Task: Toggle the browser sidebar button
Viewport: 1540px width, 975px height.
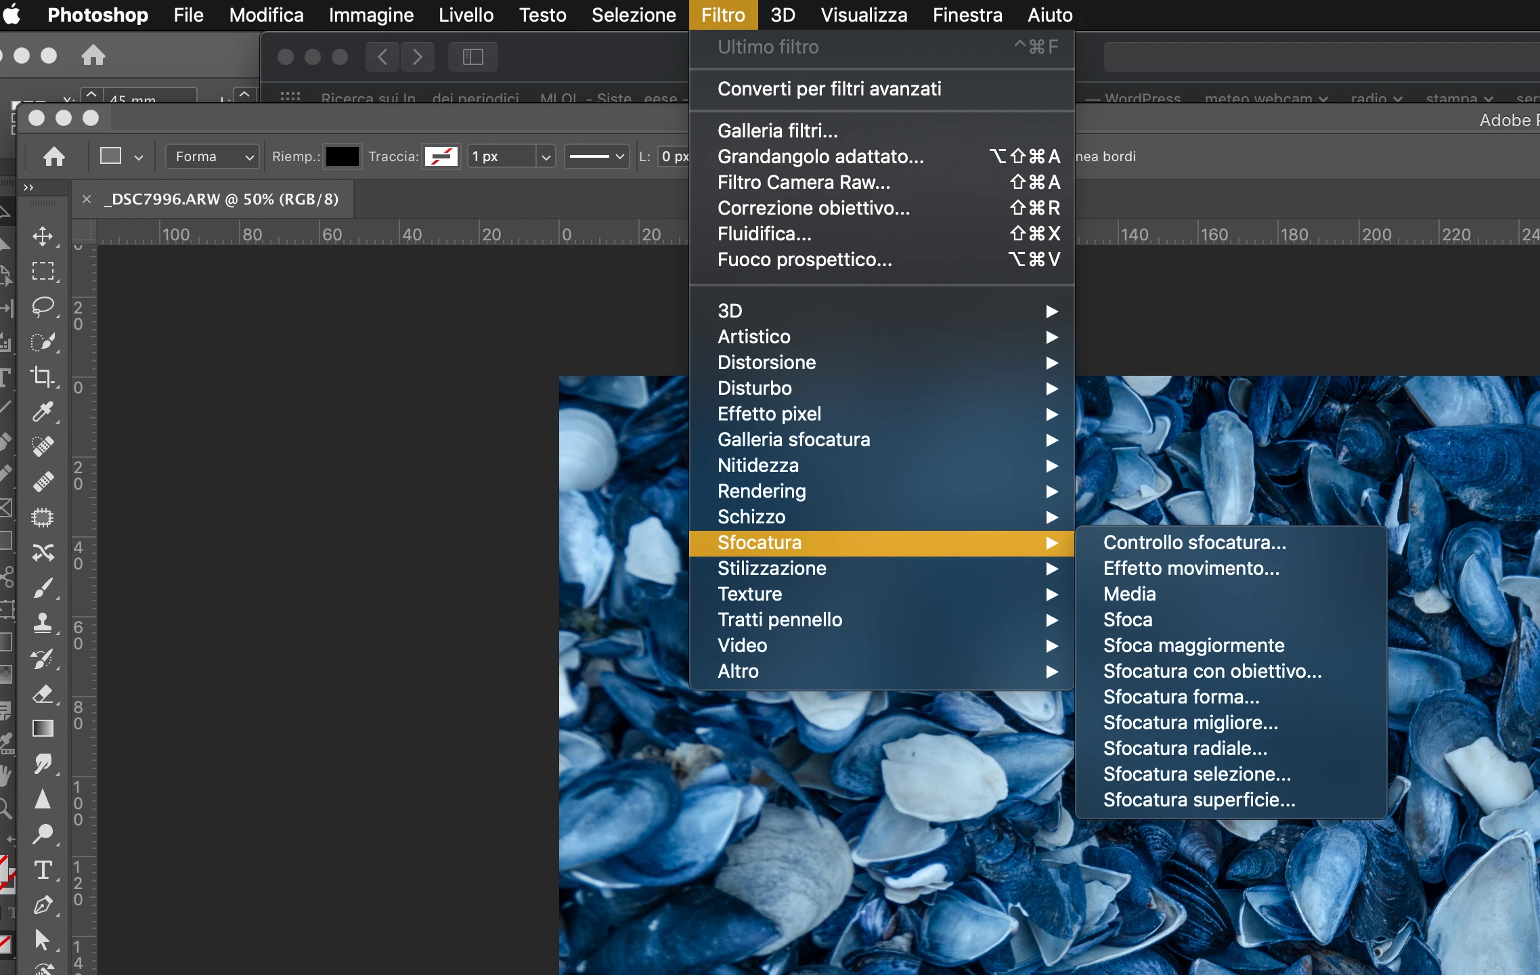Action: tap(472, 57)
